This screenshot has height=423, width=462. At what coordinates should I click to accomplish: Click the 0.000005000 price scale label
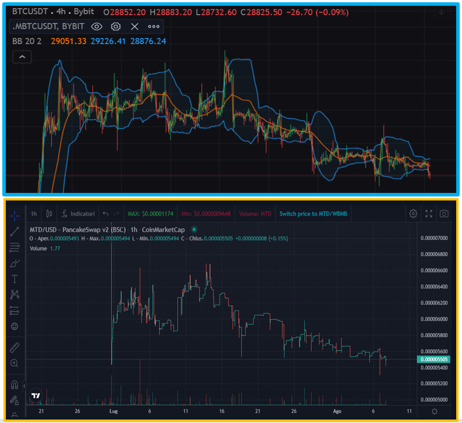[x=434, y=400]
